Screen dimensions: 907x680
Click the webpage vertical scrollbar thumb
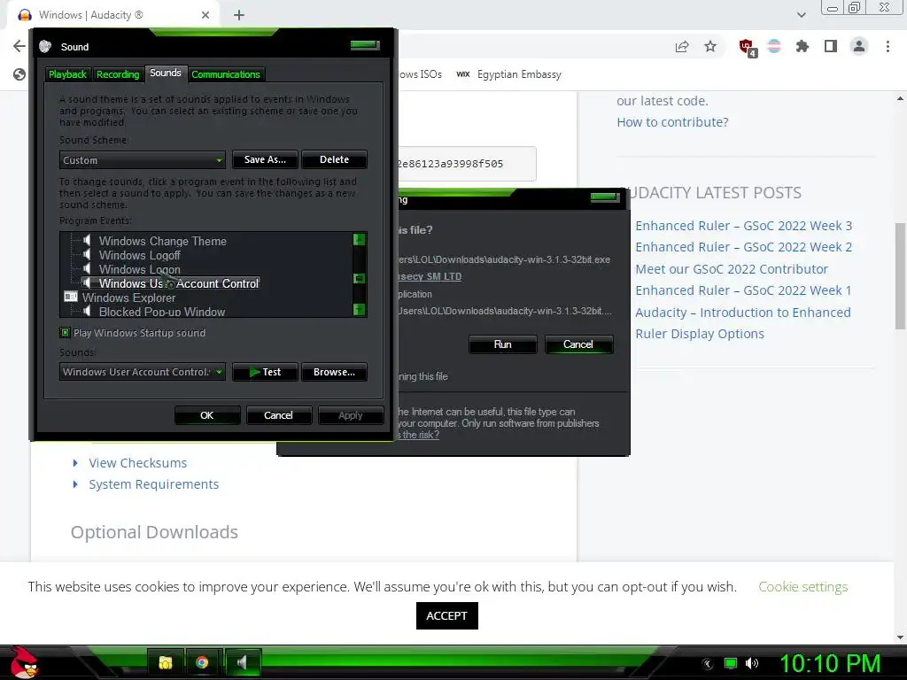pos(901,276)
